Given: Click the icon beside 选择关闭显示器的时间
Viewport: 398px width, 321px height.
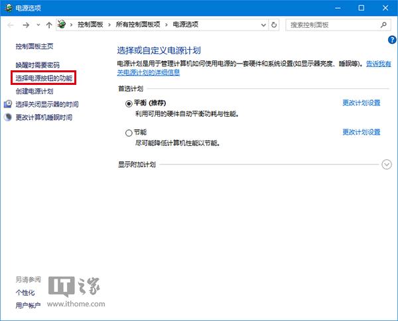Looking at the screenshot, I should pos(8,104).
